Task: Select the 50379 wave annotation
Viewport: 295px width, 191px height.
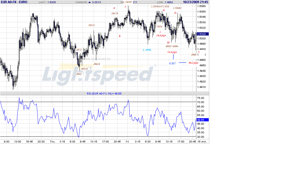Action: [115, 14]
